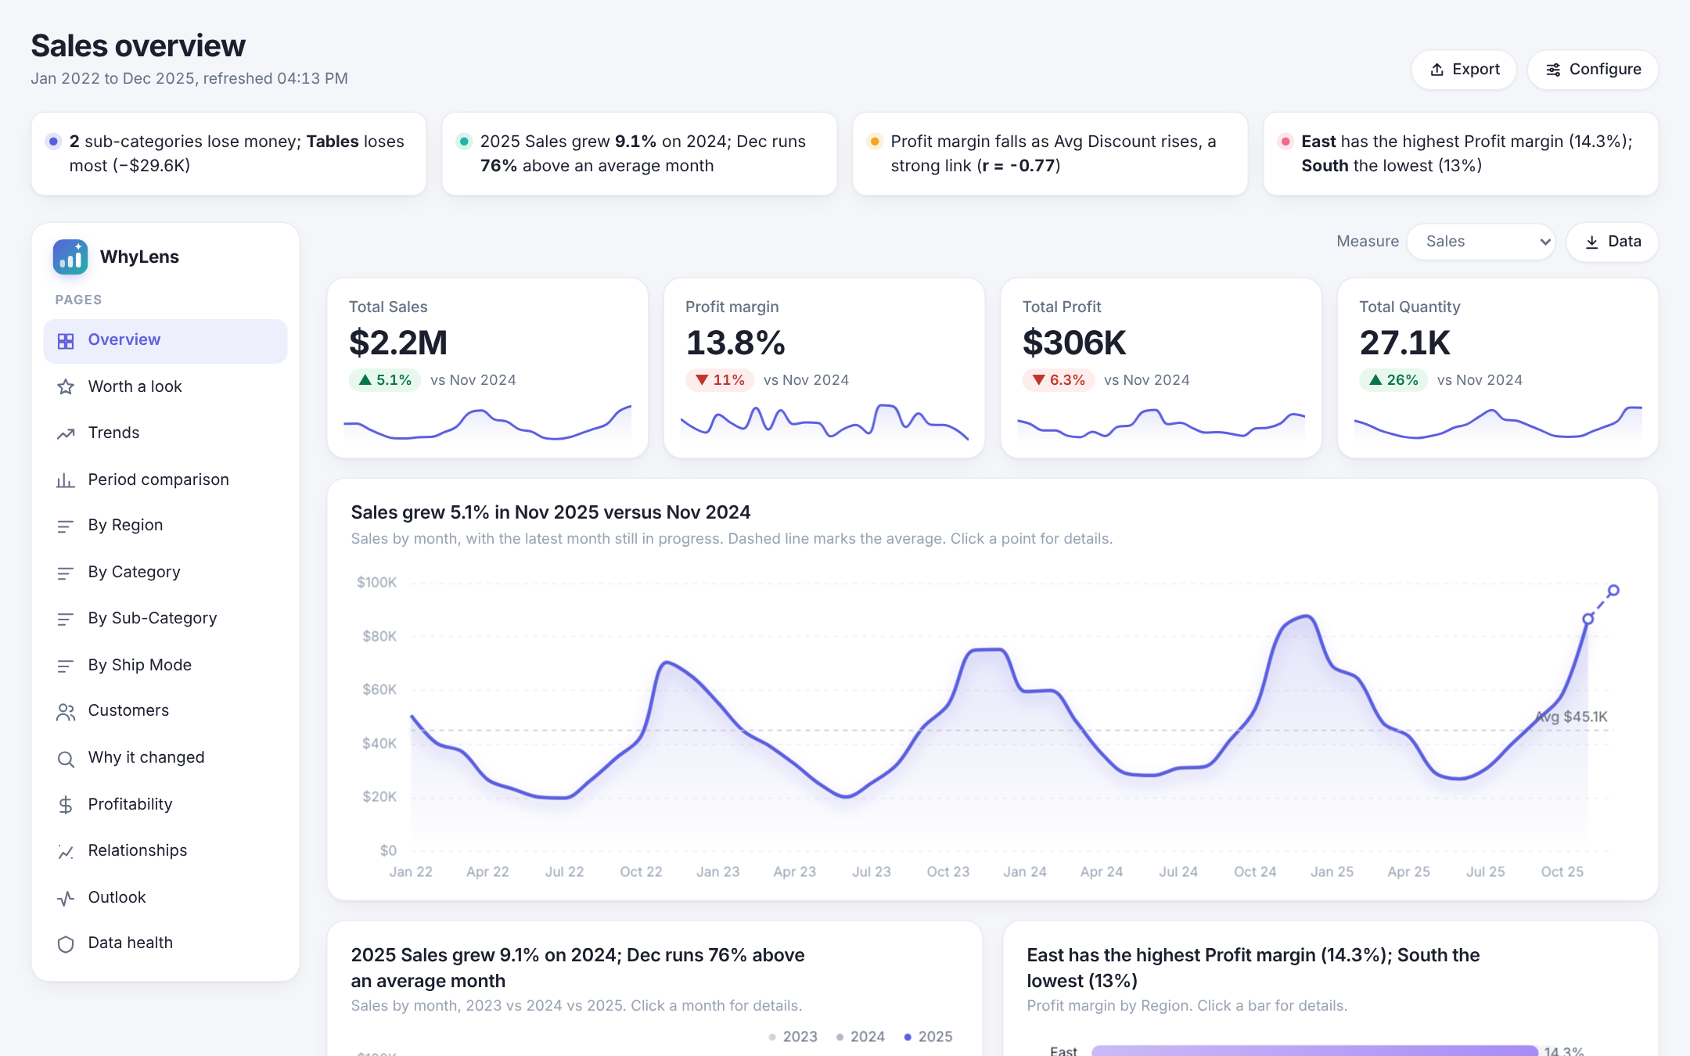The image size is (1690, 1056).
Task: Open the Profitability page
Action: point(165,804)
